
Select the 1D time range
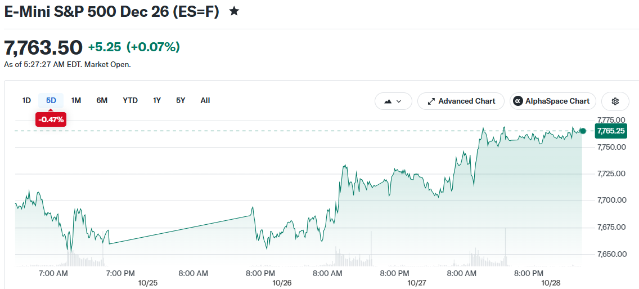tap(26, 100)
